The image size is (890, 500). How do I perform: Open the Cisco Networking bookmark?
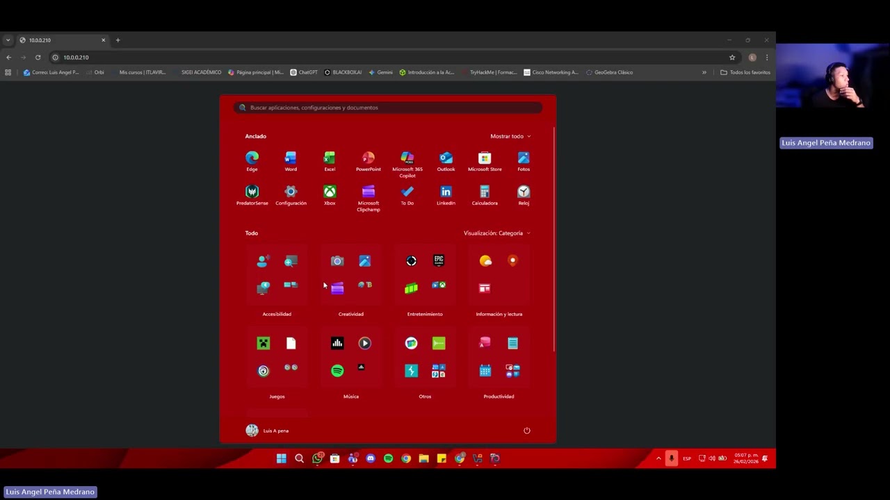coord(551,72)
